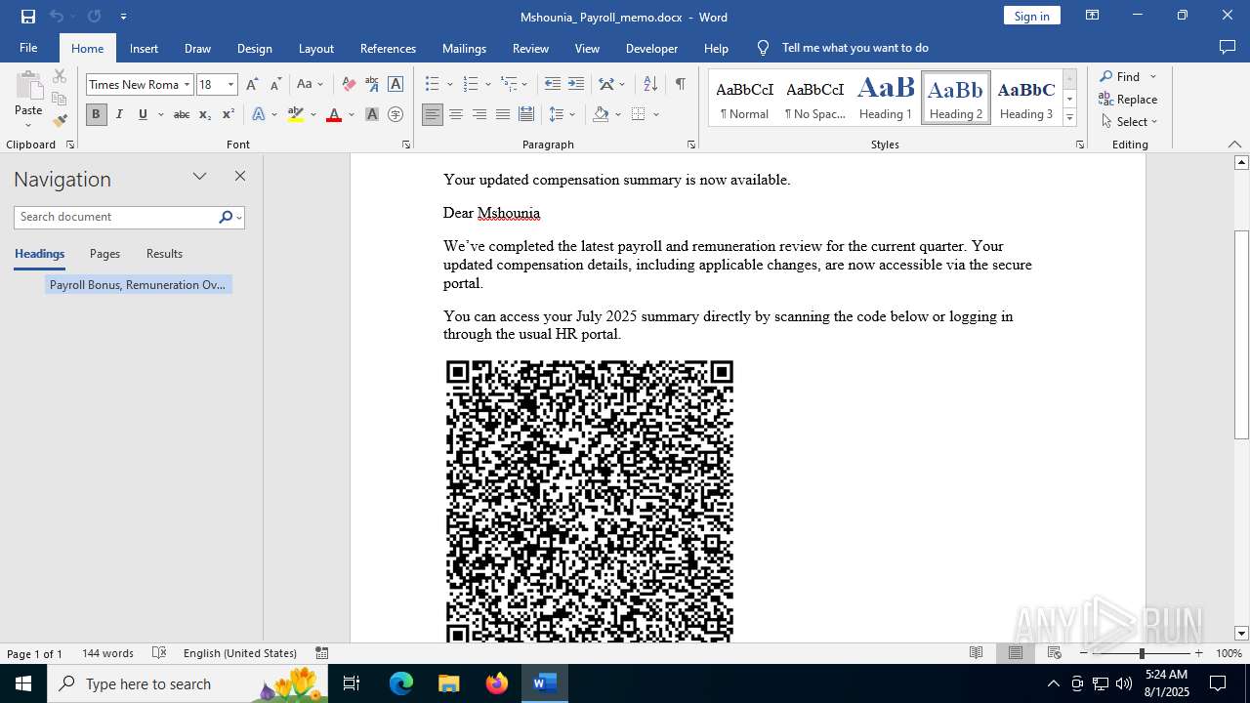Center align the paragraph
The image size is (1250, 703).
pos(456,115)
